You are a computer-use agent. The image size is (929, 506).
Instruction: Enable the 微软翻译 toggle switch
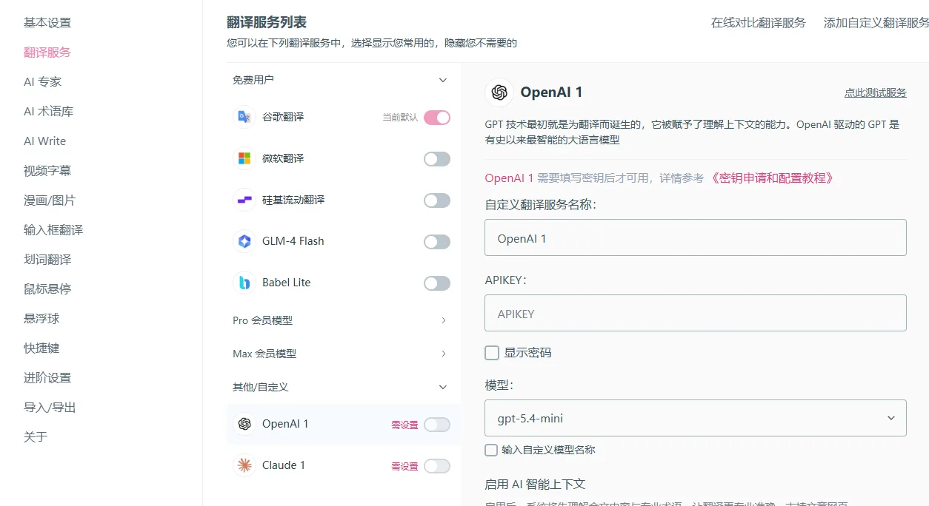(437, 158)
